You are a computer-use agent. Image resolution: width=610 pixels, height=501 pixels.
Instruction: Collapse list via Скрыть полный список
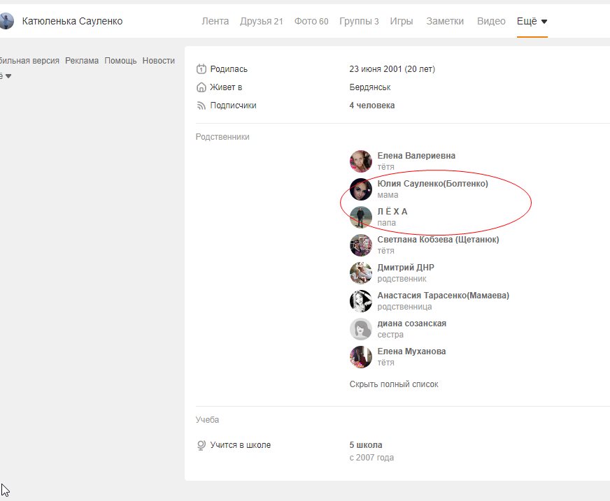pos(394,384)
